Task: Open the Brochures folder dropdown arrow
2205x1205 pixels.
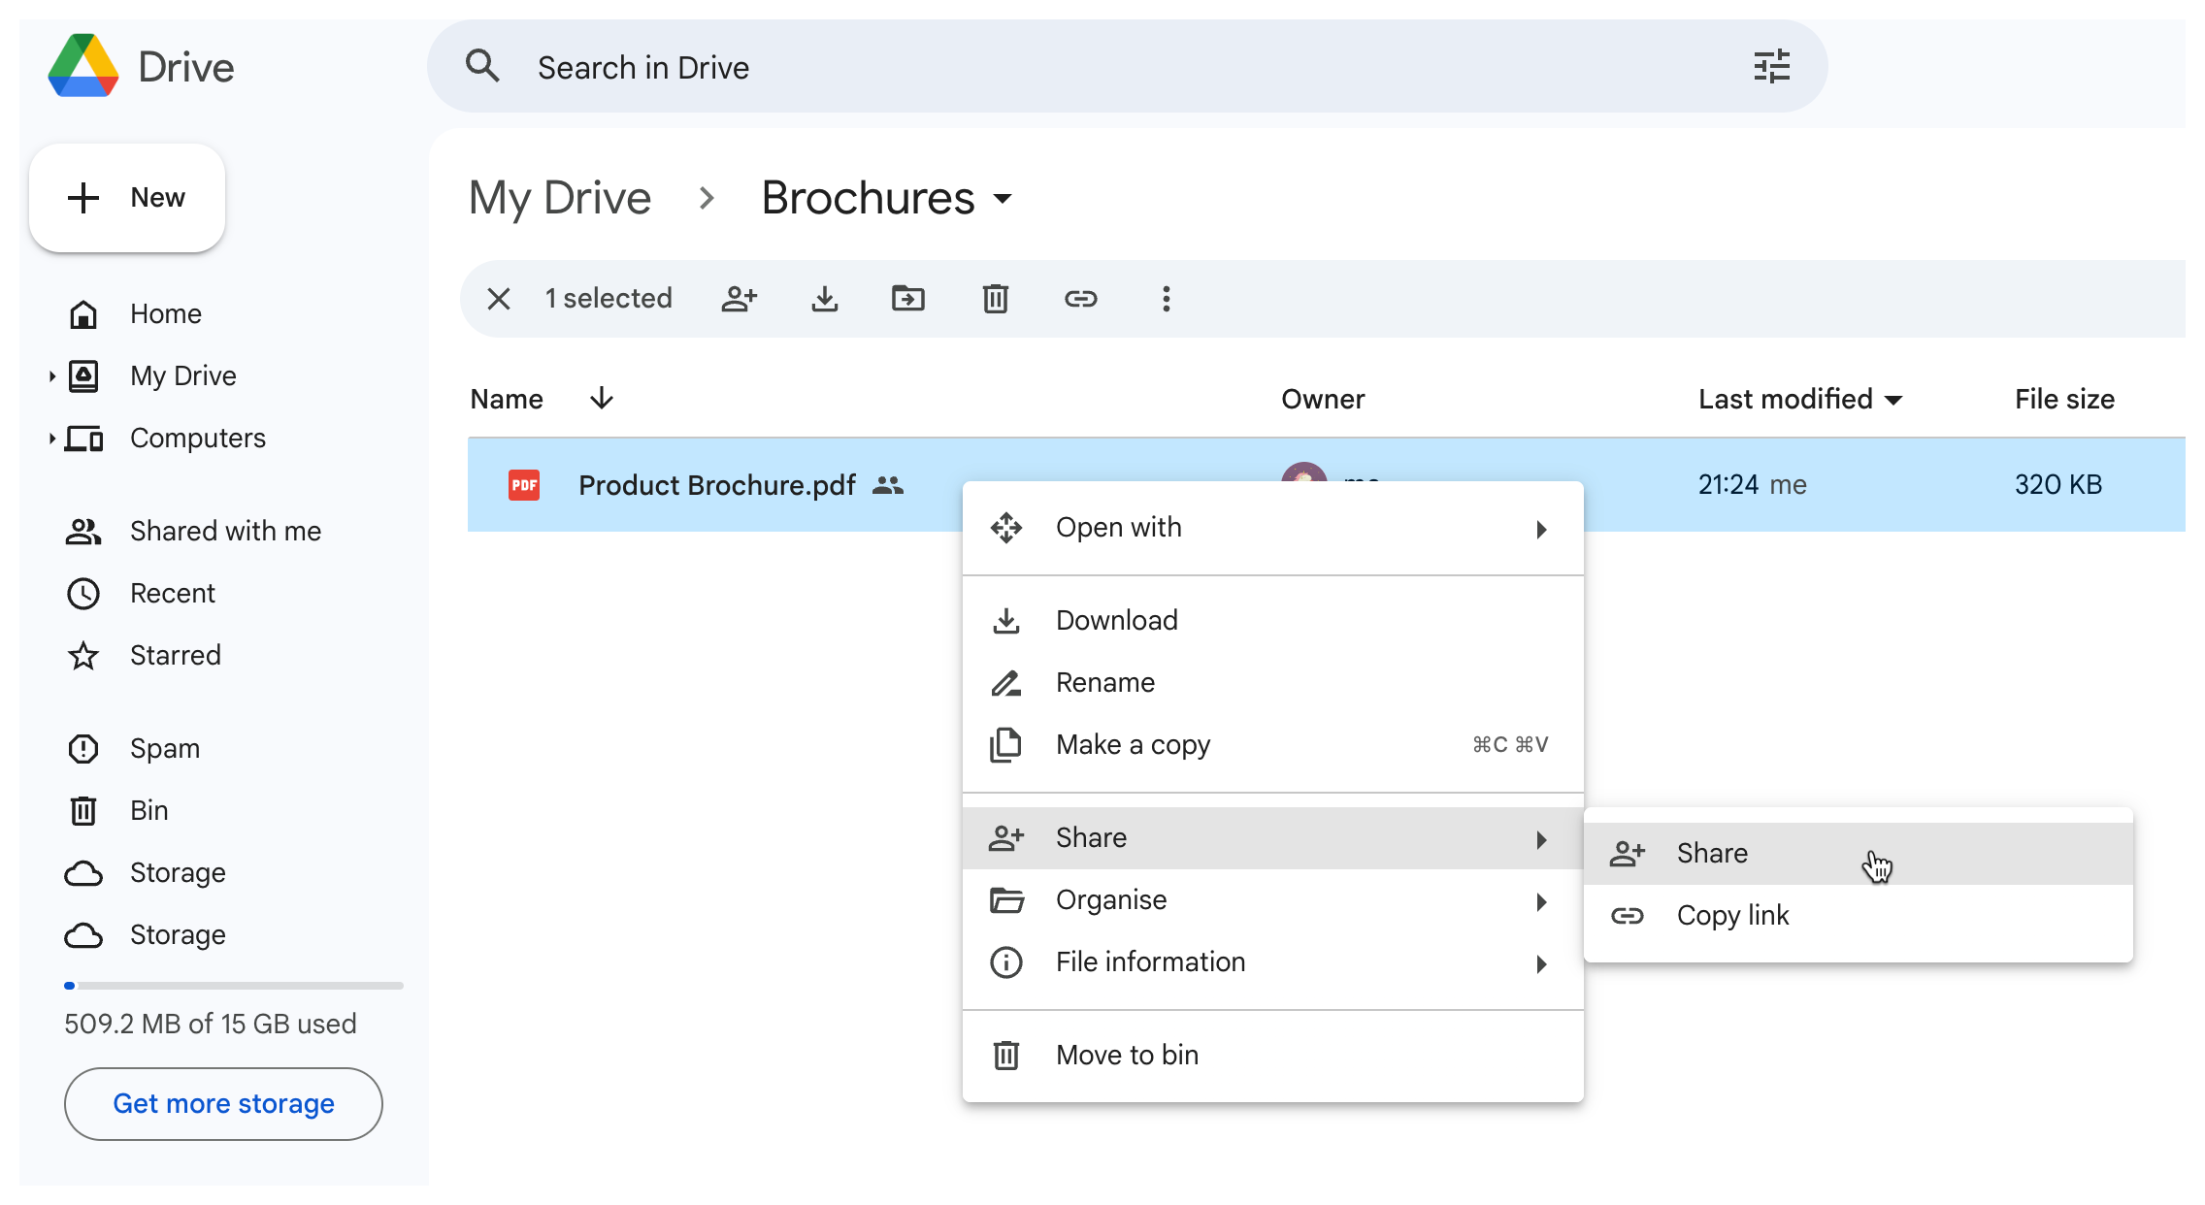Action: coord(1003,199)
